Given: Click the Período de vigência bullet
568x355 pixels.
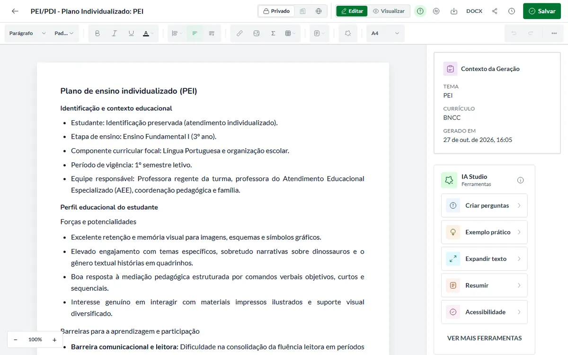Looking at the screenshot, I should click(131, 165).
